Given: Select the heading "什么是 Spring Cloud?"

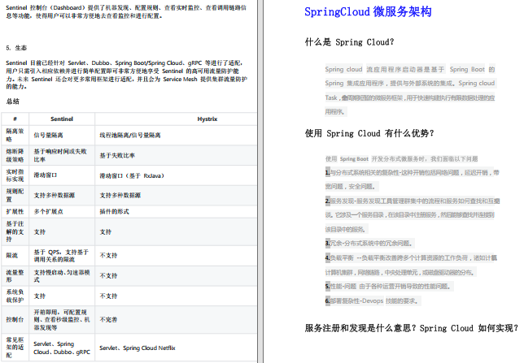Looking at the screenshot, I should coord(349,42).
